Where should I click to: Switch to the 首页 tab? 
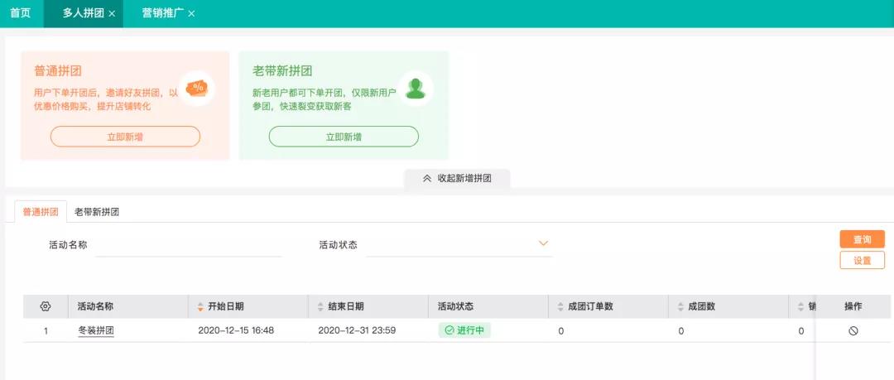tap(21, 14)
